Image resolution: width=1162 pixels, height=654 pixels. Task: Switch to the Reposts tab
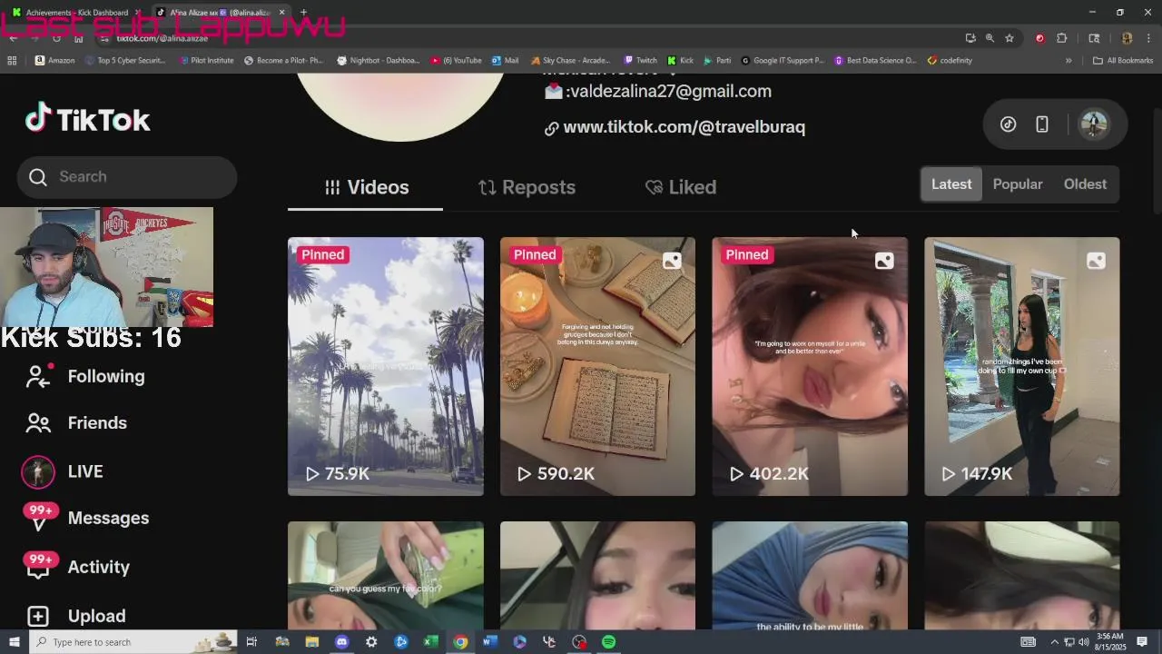coord(527,187)
